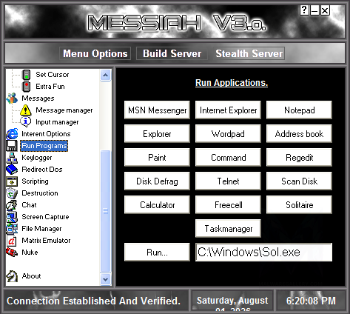
Task: Launch Regedit on the remote machine
Action: 299,158
